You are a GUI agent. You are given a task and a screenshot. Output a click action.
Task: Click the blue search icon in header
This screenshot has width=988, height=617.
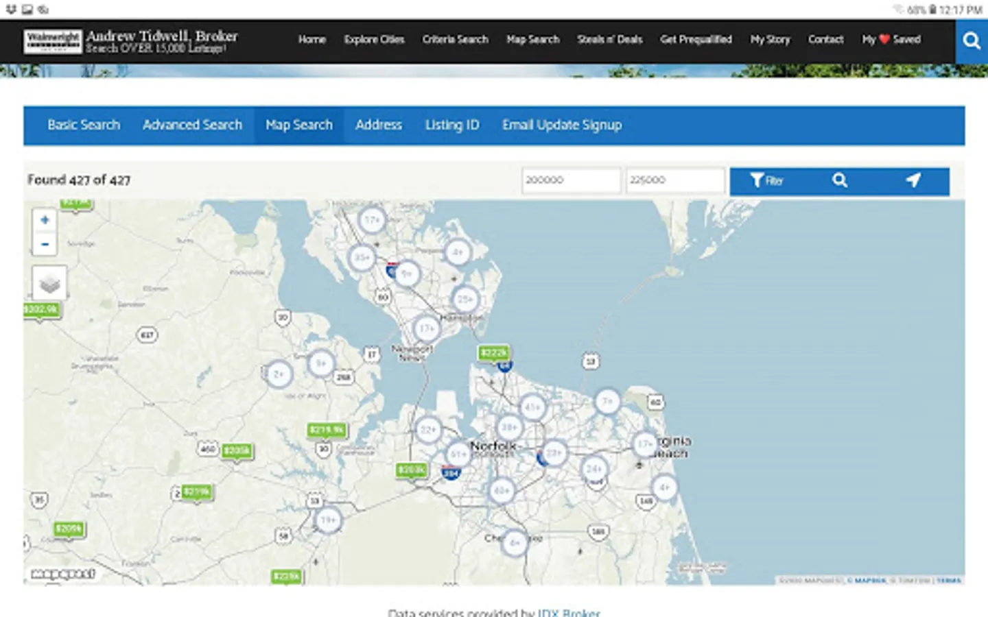971,41
